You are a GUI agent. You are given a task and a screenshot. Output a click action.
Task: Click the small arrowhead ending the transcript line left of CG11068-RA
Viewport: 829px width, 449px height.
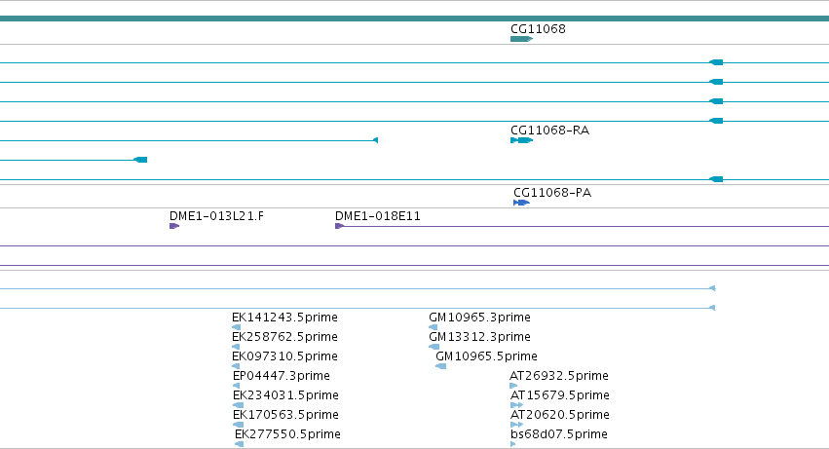[375, 140]
